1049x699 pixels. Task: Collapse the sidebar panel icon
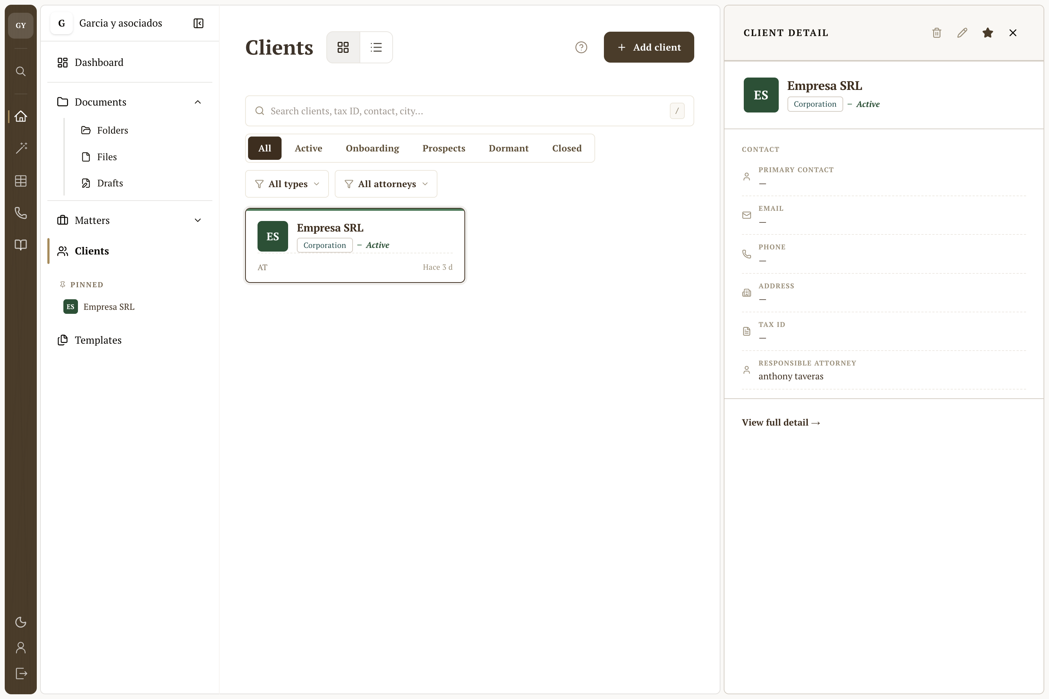(x=199, y=23)
